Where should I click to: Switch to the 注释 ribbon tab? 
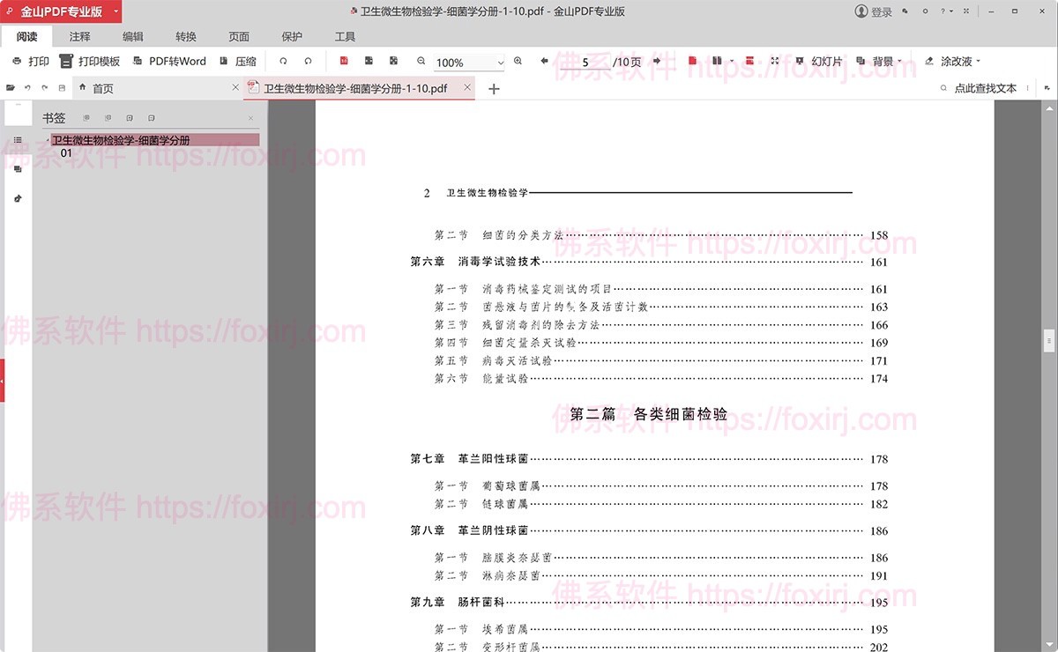point(78,36)
